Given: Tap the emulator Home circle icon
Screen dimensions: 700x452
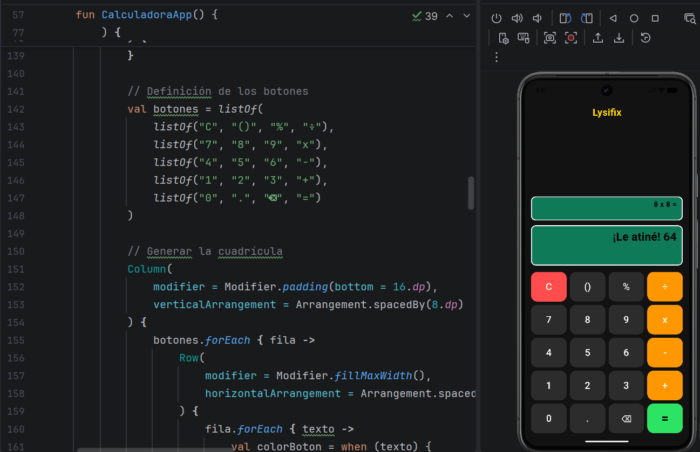Looking at the screenshot, I should (634, 18).
